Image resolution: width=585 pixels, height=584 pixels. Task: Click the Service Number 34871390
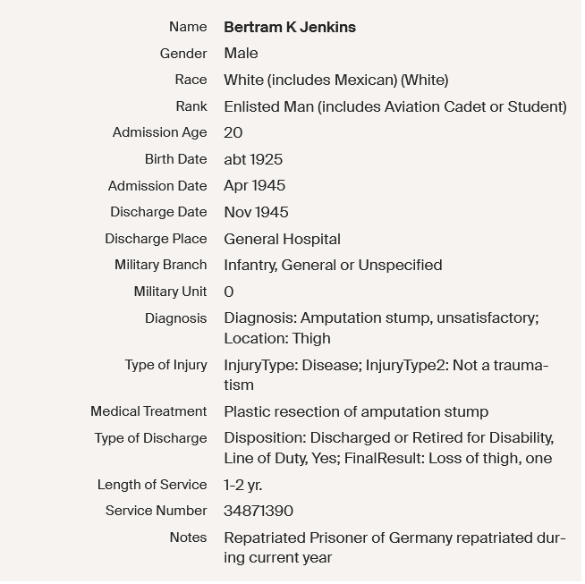coord(259,512)
